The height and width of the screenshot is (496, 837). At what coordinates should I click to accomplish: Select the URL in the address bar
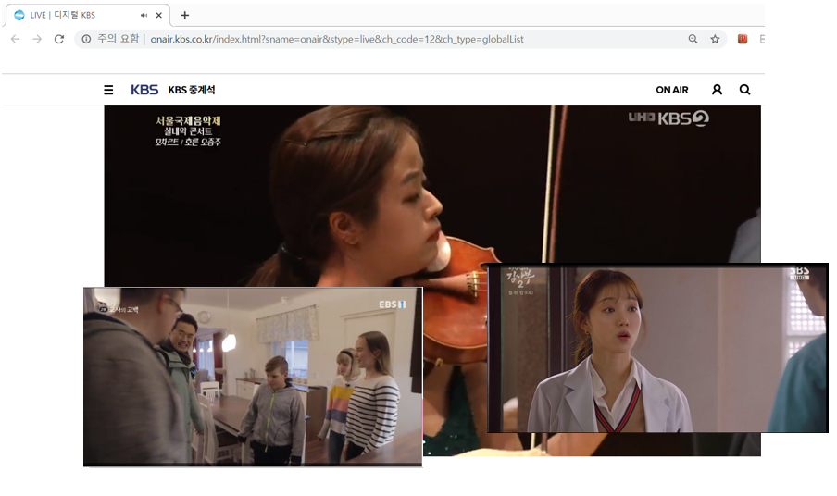(337, 39)
